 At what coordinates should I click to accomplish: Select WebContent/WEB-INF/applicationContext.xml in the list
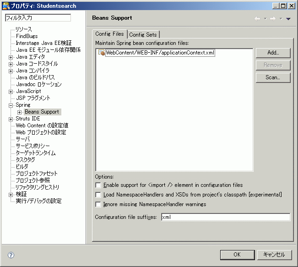coord(160,53)
